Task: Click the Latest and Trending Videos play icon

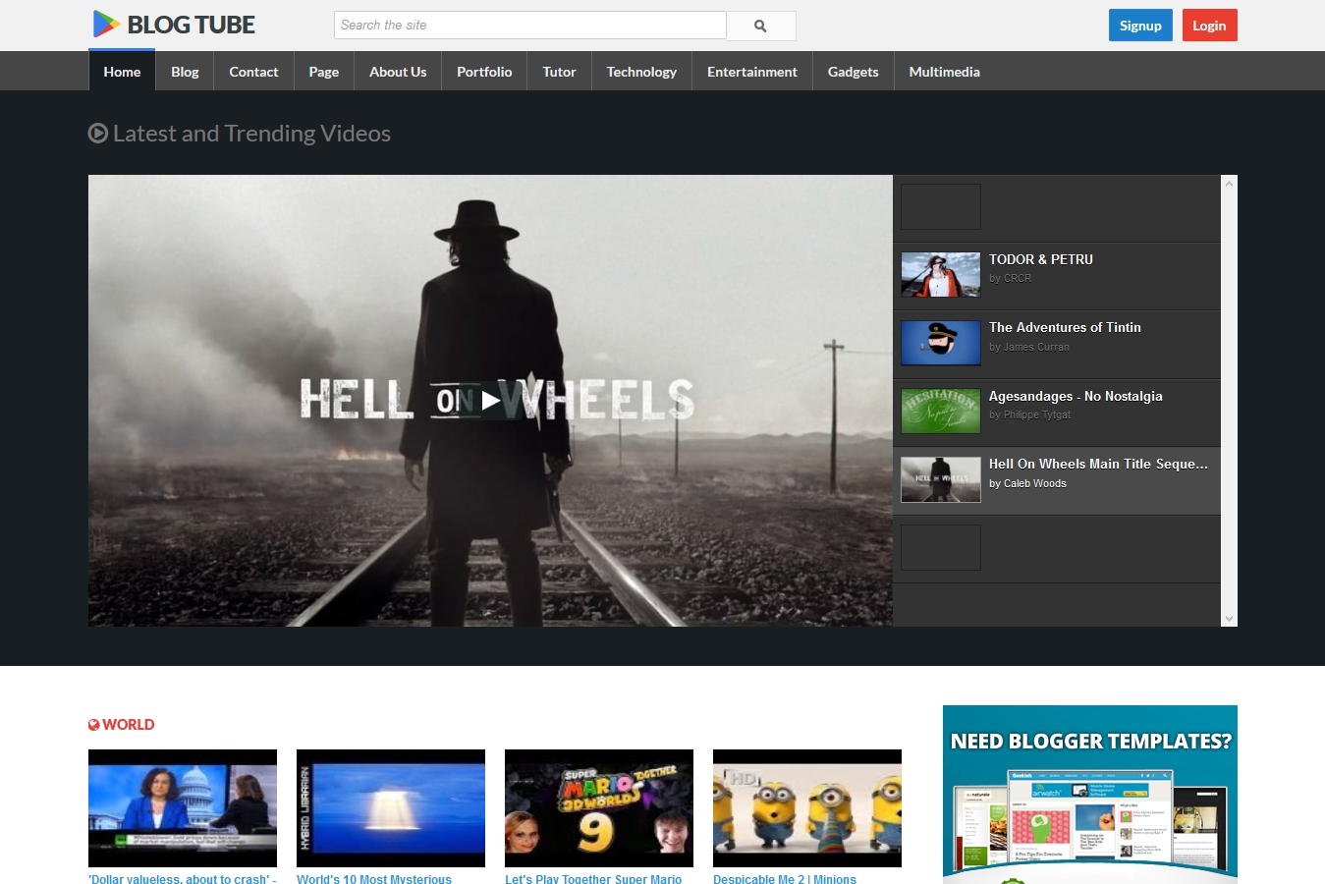Action: [98, 133]
